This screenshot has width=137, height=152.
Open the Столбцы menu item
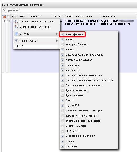[37, 34]
